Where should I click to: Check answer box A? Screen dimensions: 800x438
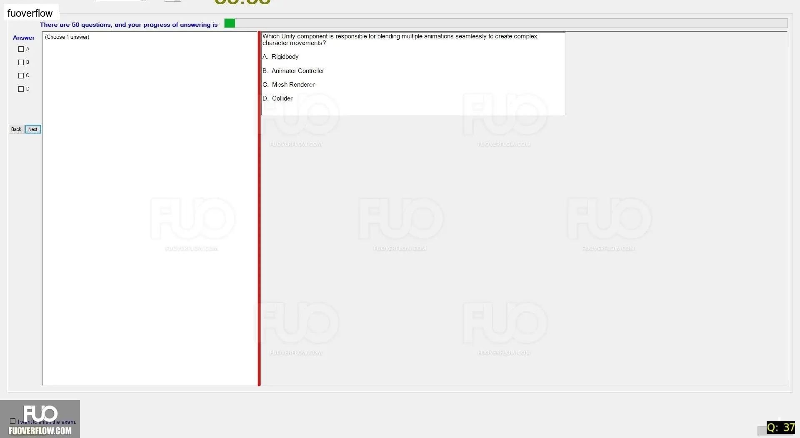coord(21,49)
